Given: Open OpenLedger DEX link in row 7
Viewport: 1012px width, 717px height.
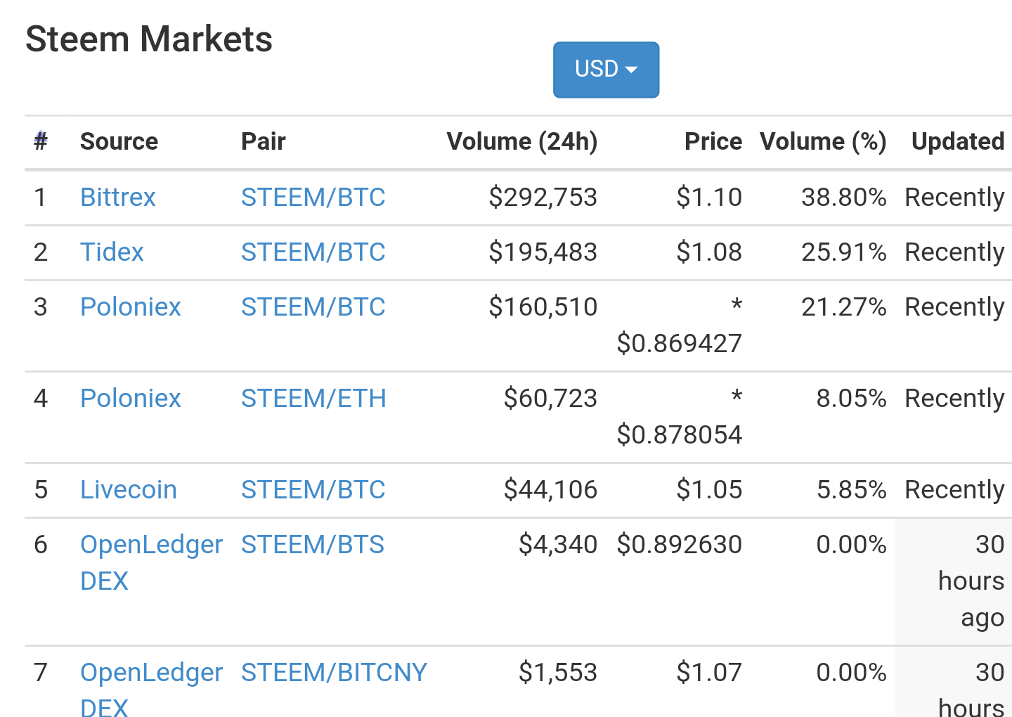Looking at the screenshot, I should 150,673.
